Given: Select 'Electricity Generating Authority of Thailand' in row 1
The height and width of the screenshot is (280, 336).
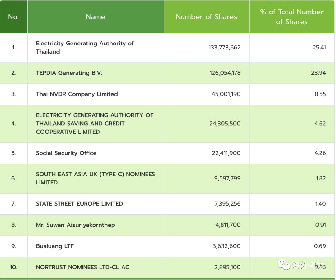Looking at the screenshot, I should (85, 48).
